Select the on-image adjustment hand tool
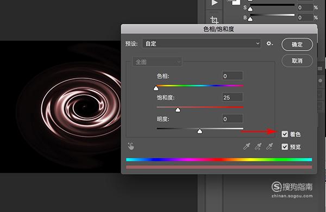 click(x=131, y=146)
